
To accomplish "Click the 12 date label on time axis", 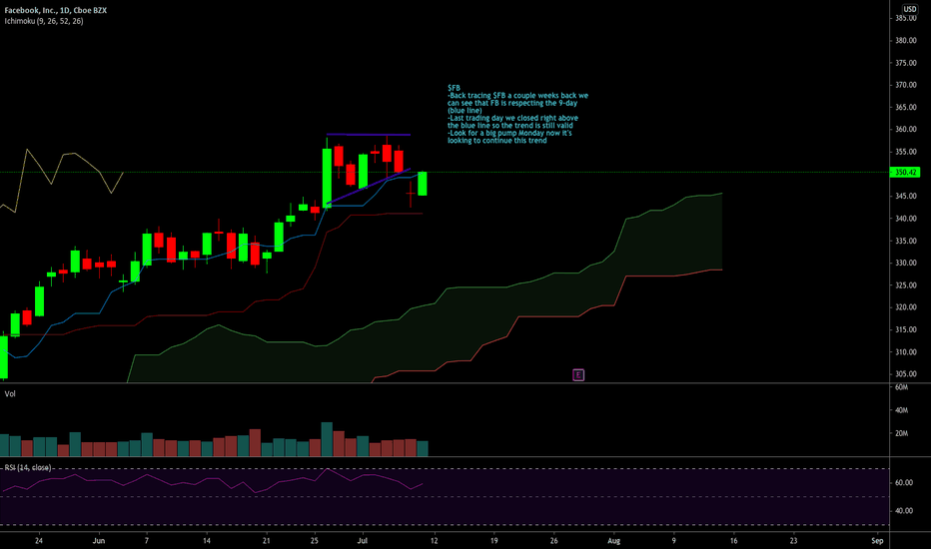I will [434, 541].
